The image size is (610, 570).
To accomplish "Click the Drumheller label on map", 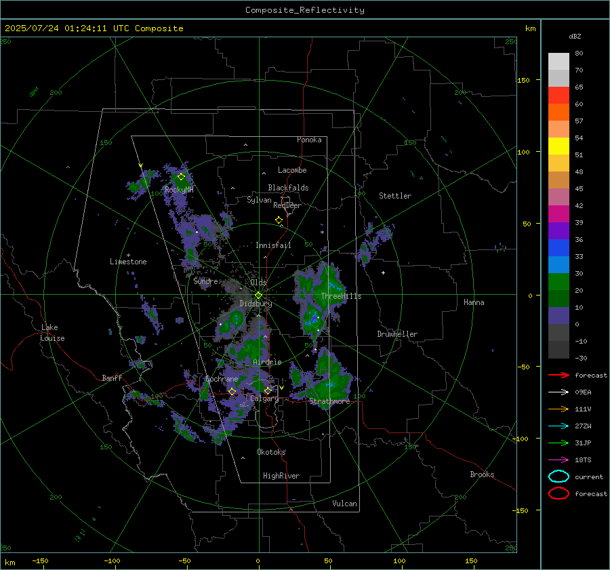I will [397, 334].
